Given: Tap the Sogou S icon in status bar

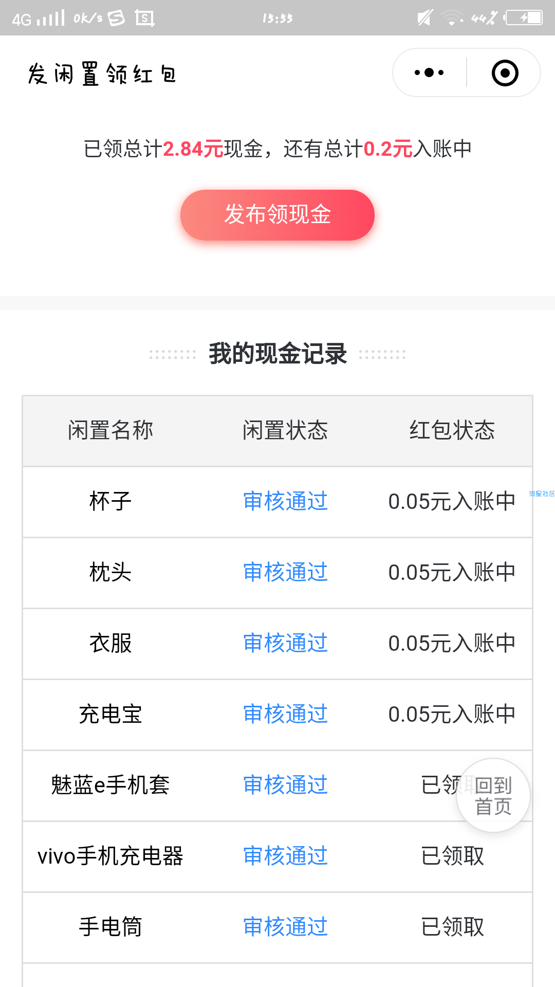Looking at the screenshot, I should [x=116, y=18].
